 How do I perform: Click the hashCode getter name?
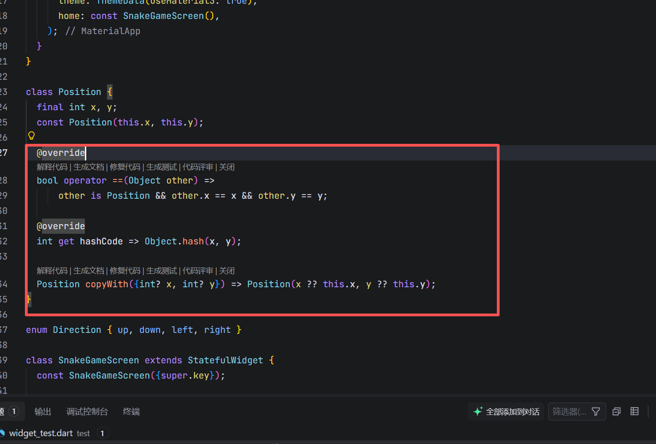[101, 241]
